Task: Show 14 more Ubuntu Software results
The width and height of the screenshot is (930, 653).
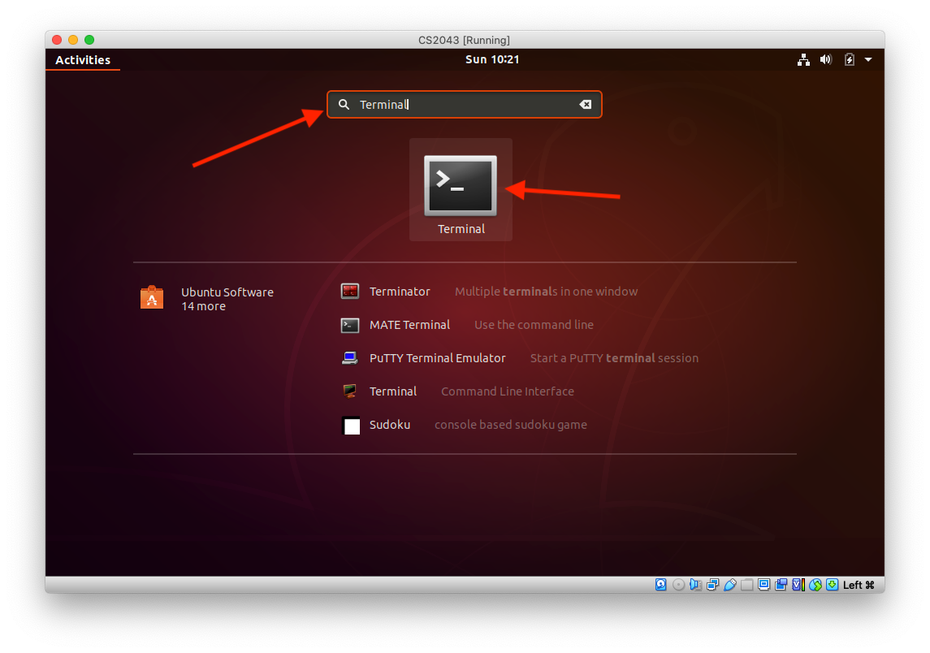Action: [x=203, y=306]
